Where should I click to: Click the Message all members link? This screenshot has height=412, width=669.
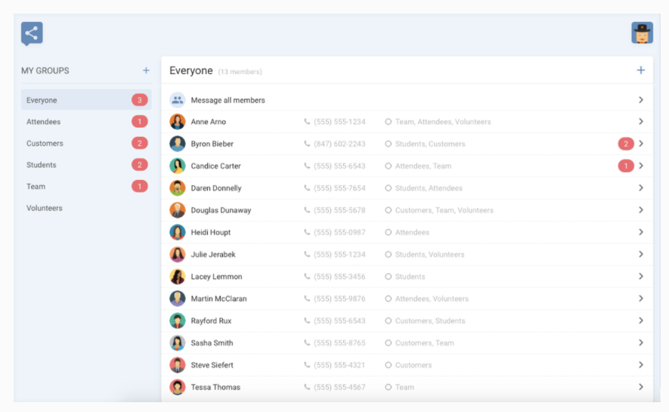[228, 101]
